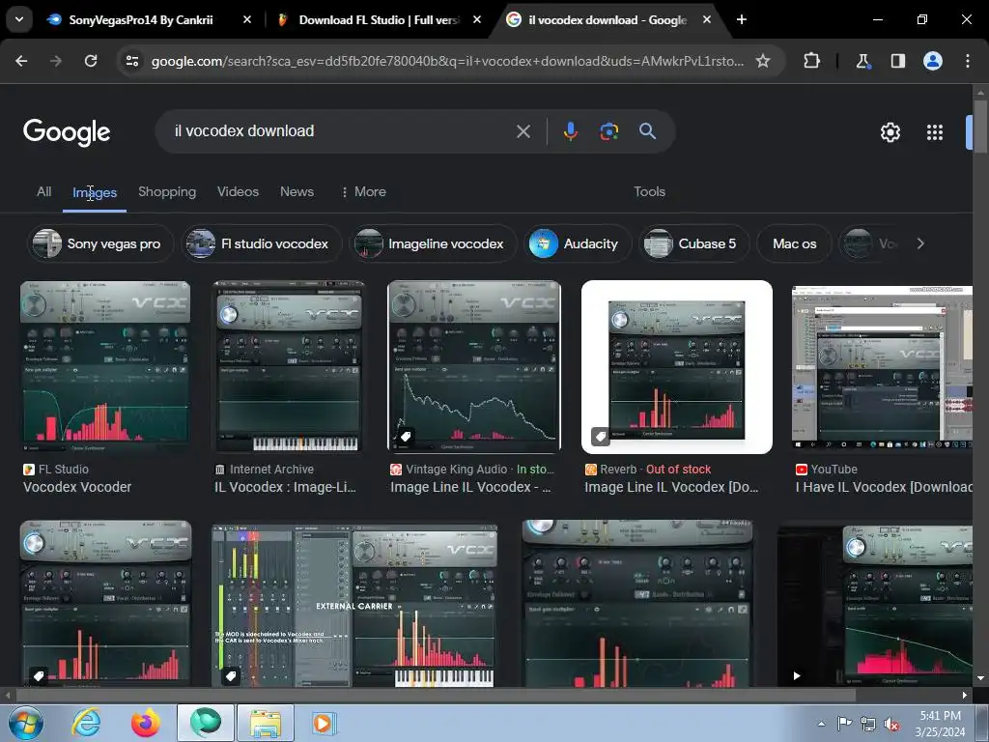Image resolution: width=989 pixels, height=742 pixels.
Task: Clear the search query with X
Action: point(523,131)
